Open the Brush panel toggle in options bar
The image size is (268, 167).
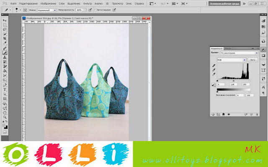[x=25, y=10]
